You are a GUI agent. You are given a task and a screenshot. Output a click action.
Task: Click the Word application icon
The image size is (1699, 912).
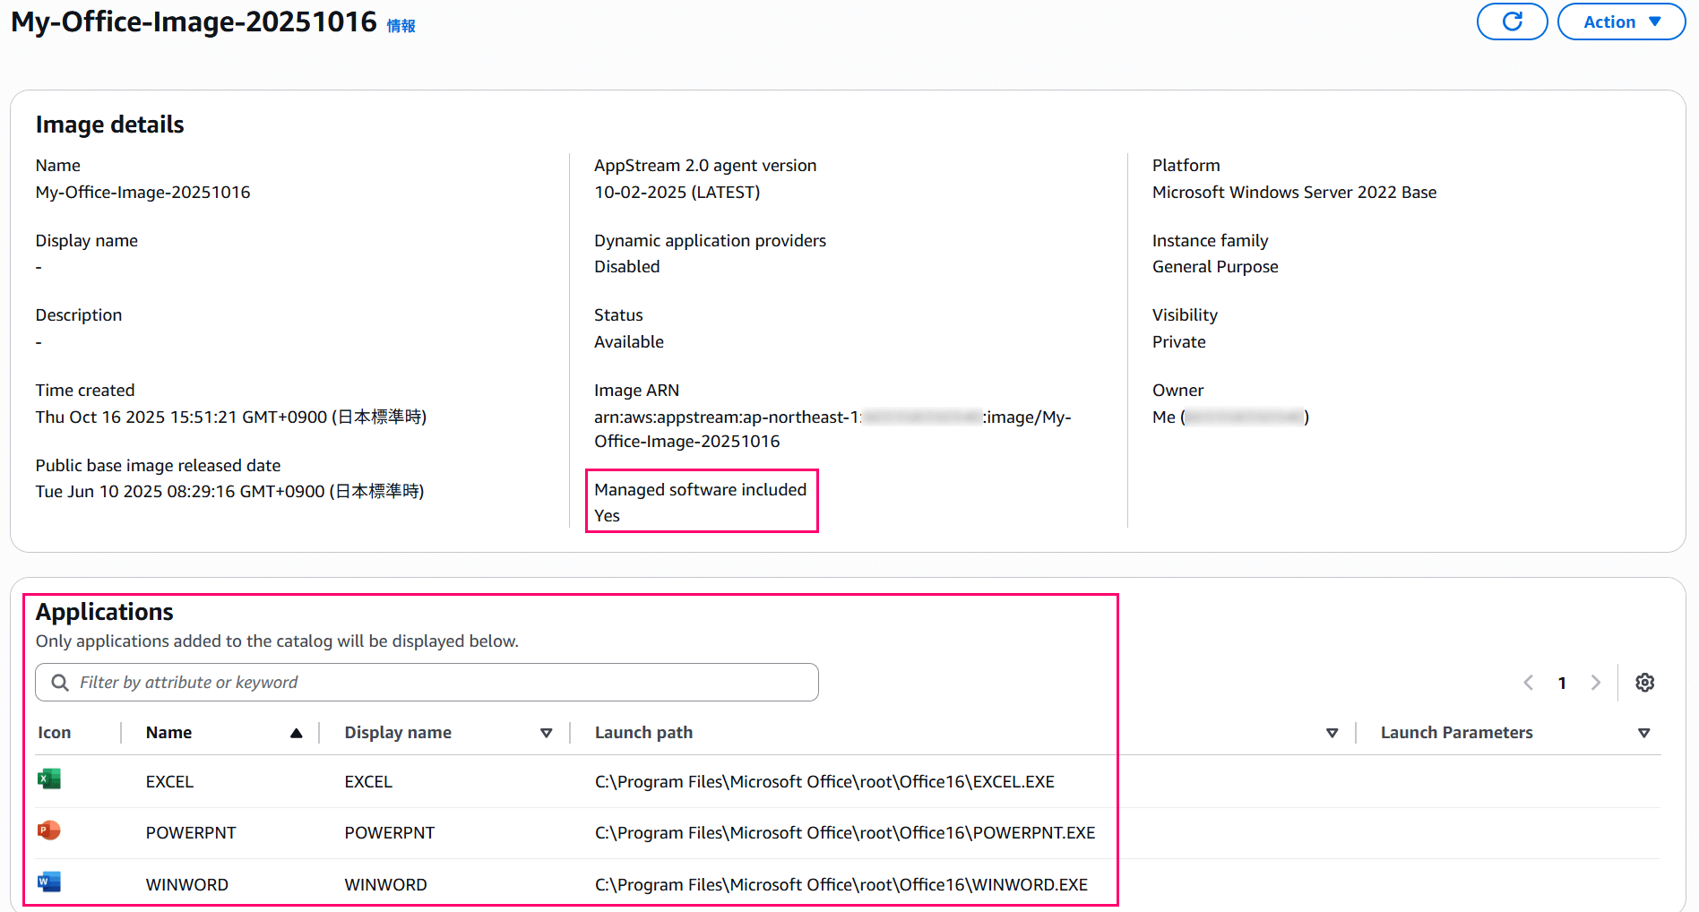pyautogui.click(x=50, y=882)
